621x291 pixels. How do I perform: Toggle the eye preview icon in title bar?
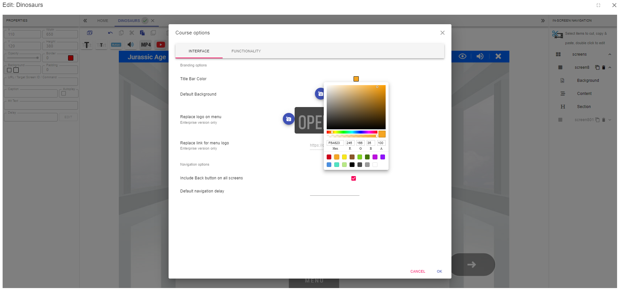462,56
